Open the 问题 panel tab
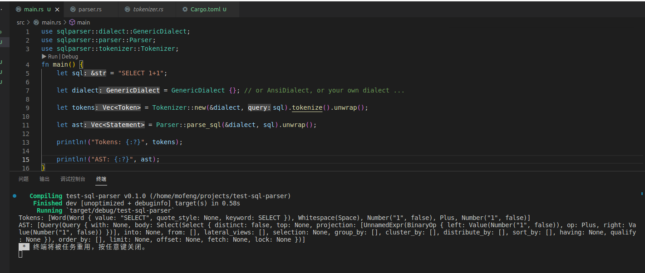Image resolution: width=645 pixels, height=273 pixels. pyautogui.click(x=23, y=179)
